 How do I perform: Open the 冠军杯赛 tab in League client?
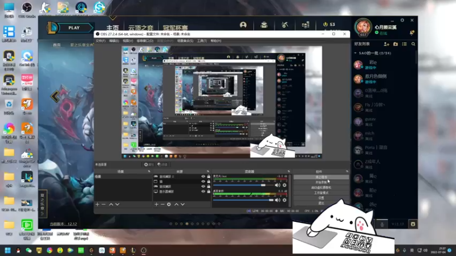tap(175, 28)
